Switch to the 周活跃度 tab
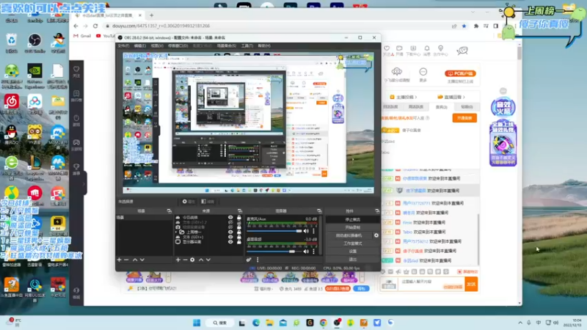587x330 pixels. (416, 107)
